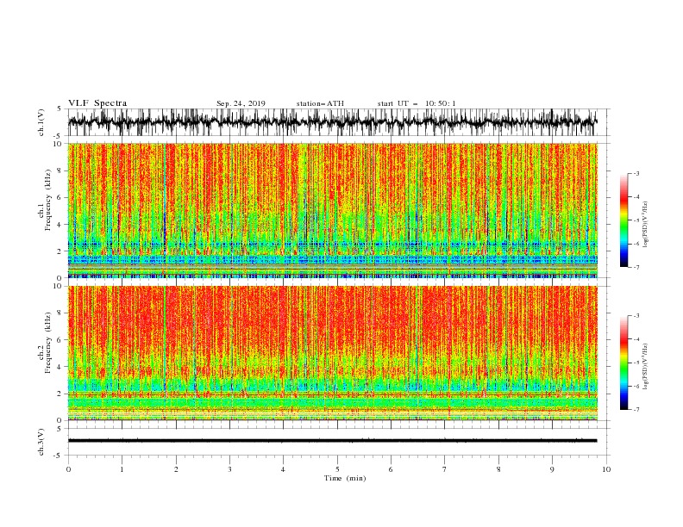This screenshot has height=527, width=683.
Task: Click the ch.1 spectrogram color scale bar
Action: click(x=623, y=220)
